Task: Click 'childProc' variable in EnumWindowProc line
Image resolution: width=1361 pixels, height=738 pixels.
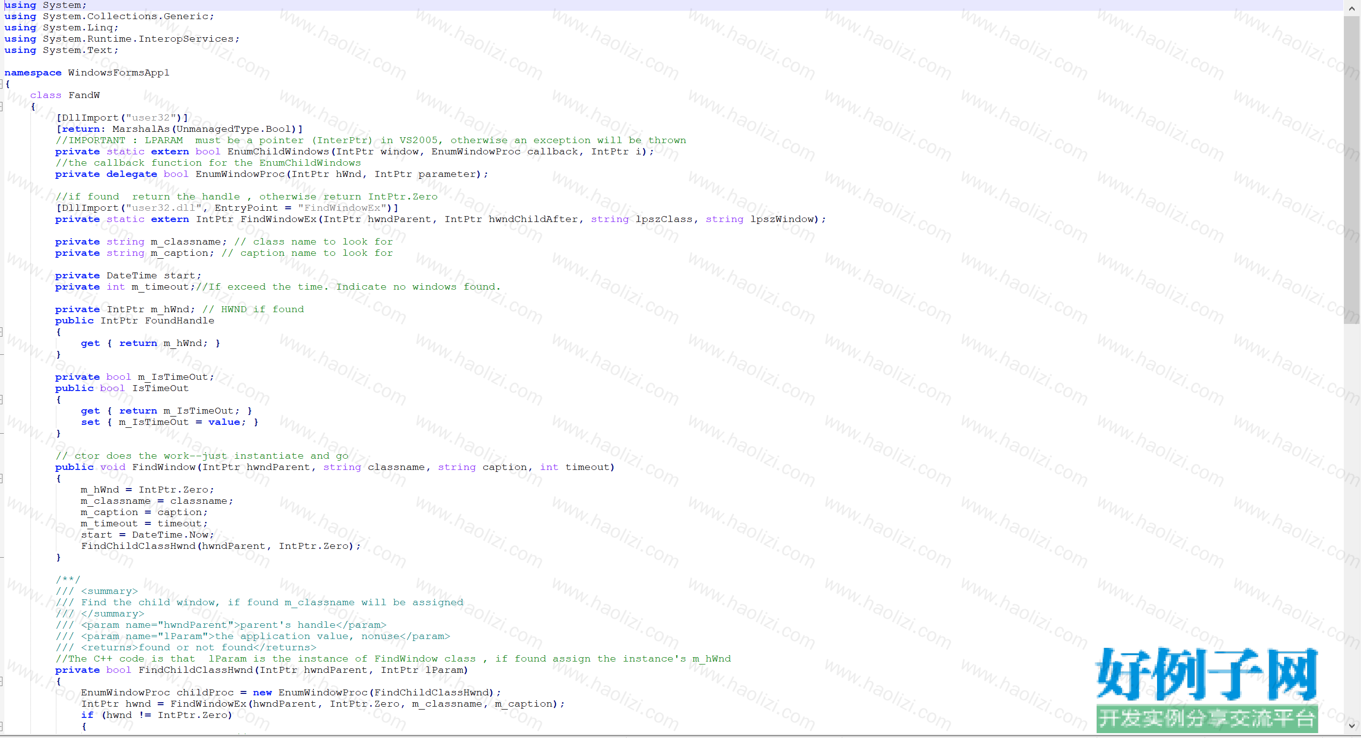Action: pos(205,692)
